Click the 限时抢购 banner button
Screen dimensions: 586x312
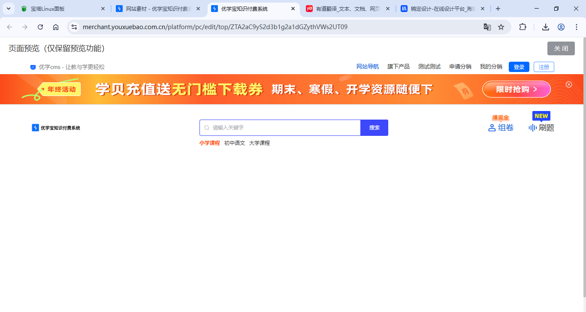pos(516,89)
